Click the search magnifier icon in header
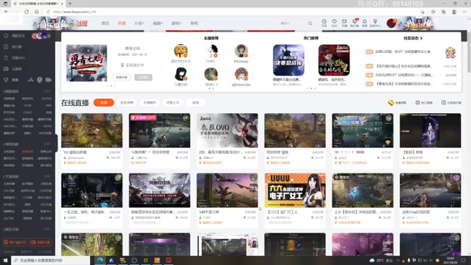The image size is (471, 265). point(310,23)
